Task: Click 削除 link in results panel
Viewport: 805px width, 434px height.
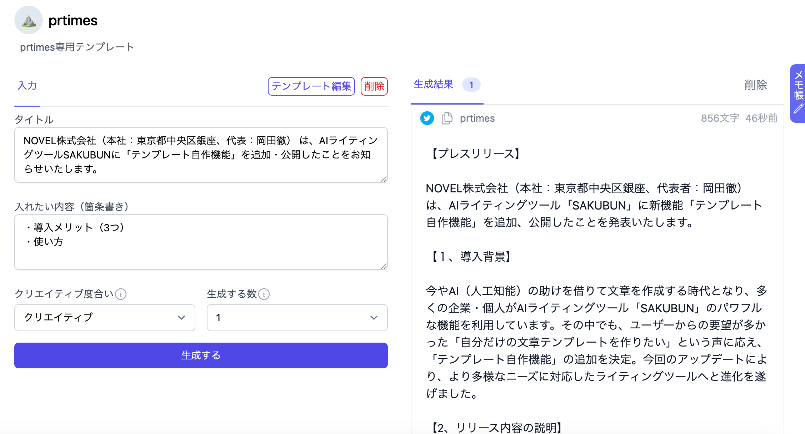Action: [x=756, y=85]
